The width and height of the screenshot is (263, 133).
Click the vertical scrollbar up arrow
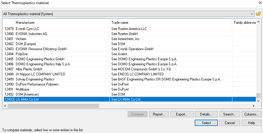259,22
